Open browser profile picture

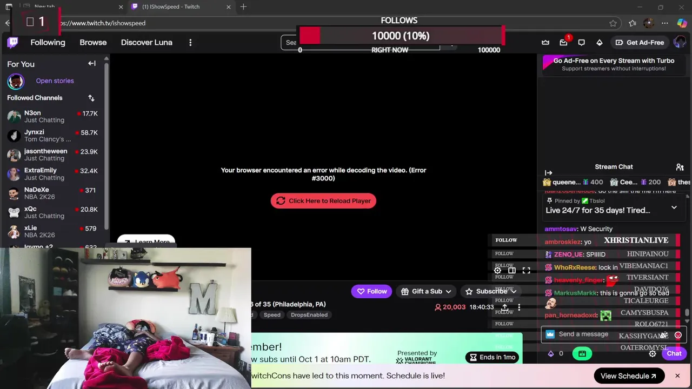coord(649,23)
